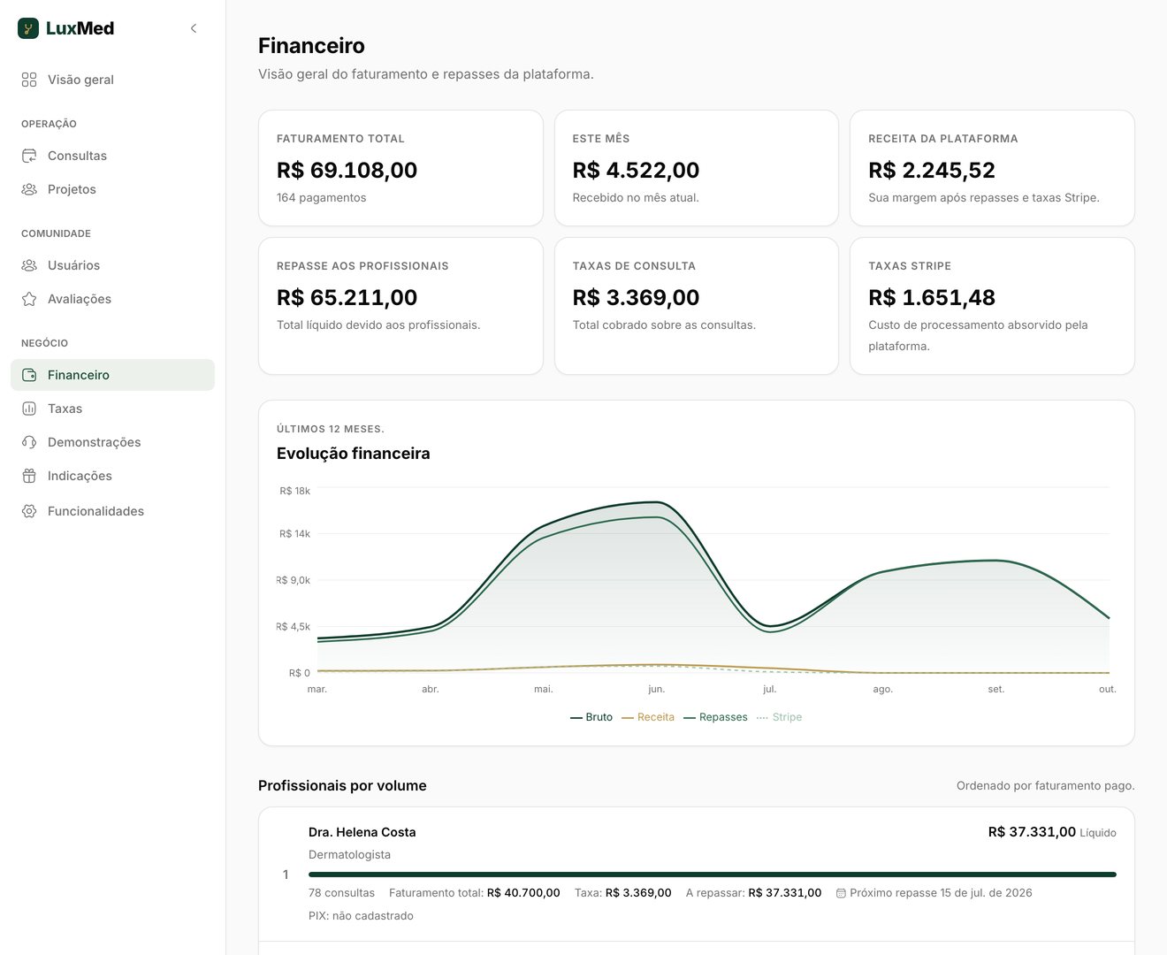Go to Consultas
Image resolution: width=1167 pixels, height=955 pixels.
pyautogui.click(x=112, y=156)
